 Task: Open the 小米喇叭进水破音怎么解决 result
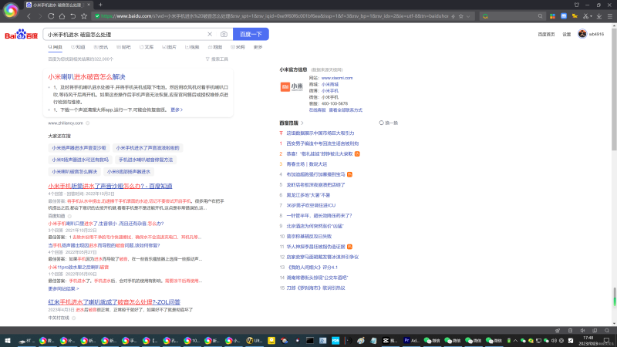pyautogui.click(x=86, y=77)
